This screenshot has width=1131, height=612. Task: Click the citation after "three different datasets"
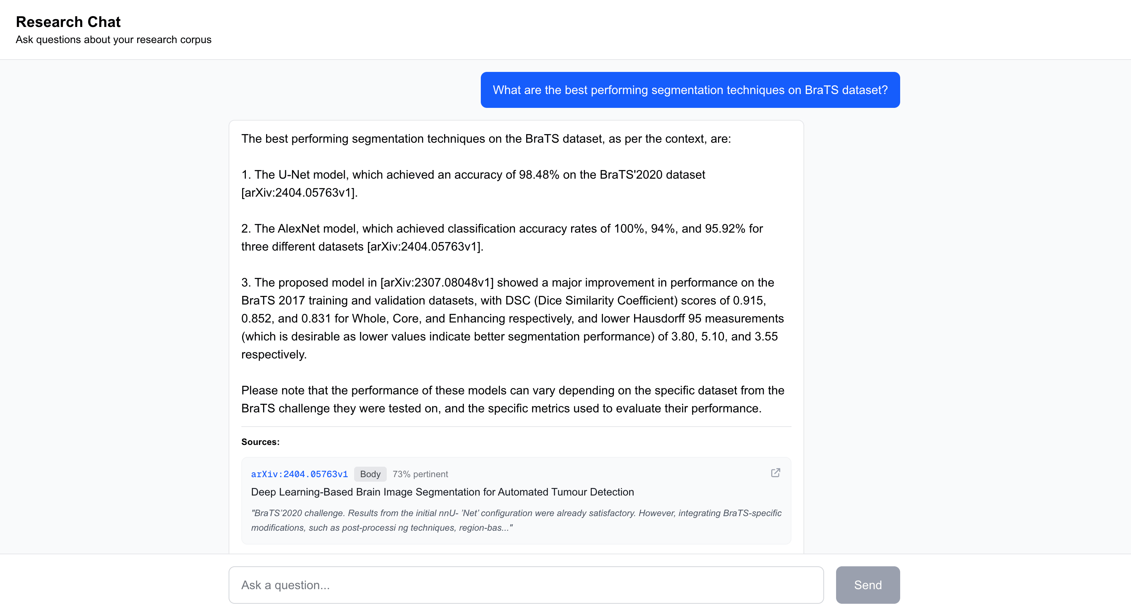click(425, 246)
